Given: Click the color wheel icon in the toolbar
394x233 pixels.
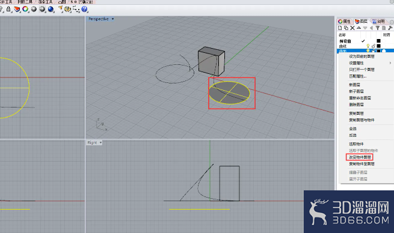Looking at the screenshot, I should click(x=25, y=9).
